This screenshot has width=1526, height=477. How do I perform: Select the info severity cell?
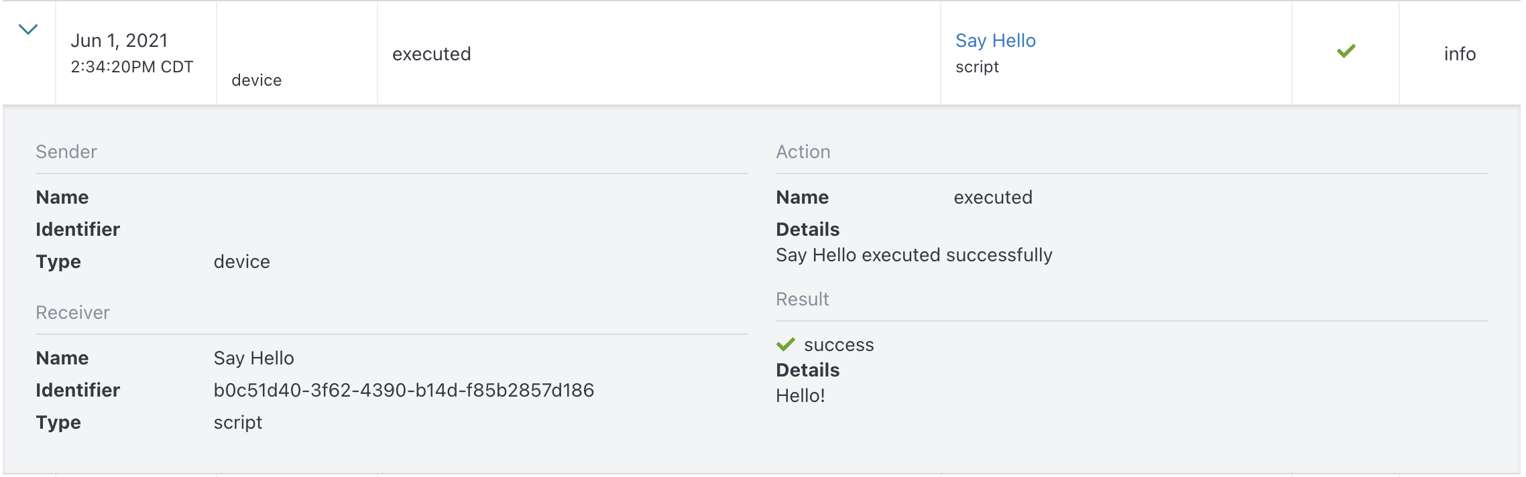[x=1460, y=54]
